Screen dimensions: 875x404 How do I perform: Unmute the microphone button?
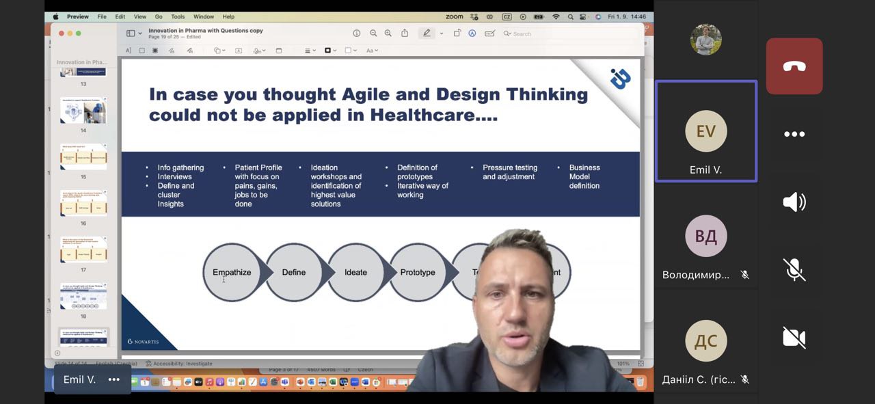pos(794,269)
